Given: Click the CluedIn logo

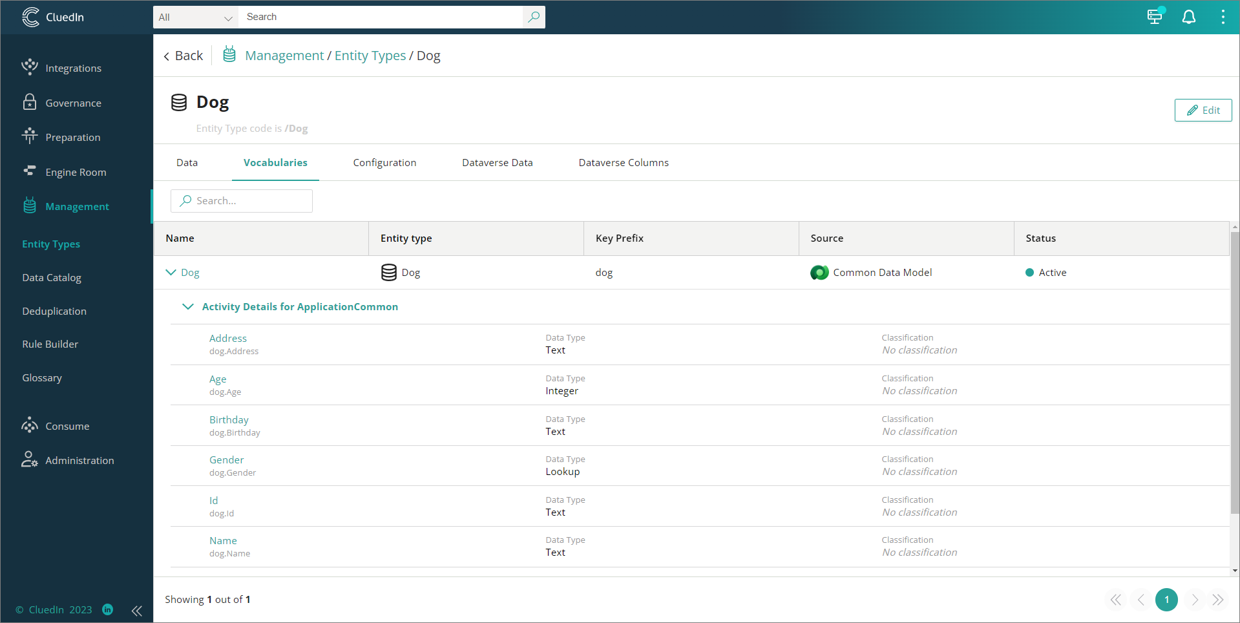Looking at the screenshot, I should tap(31, 17).
